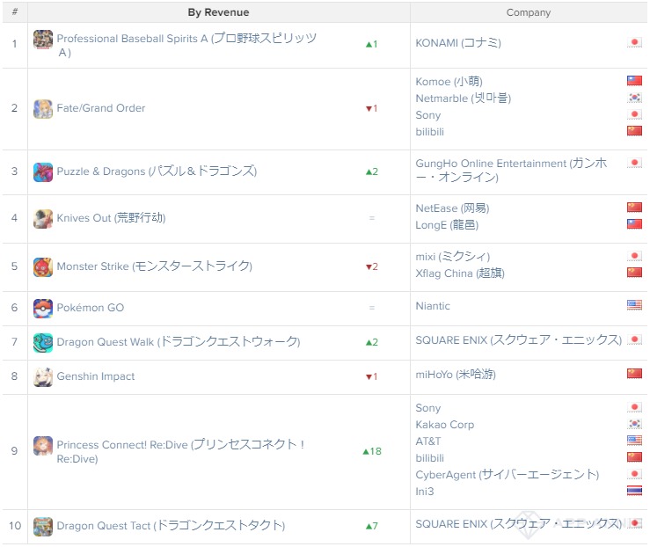Click the US flag beside AT&T
The height and width of the screenshot is (547, 650).
634,440
